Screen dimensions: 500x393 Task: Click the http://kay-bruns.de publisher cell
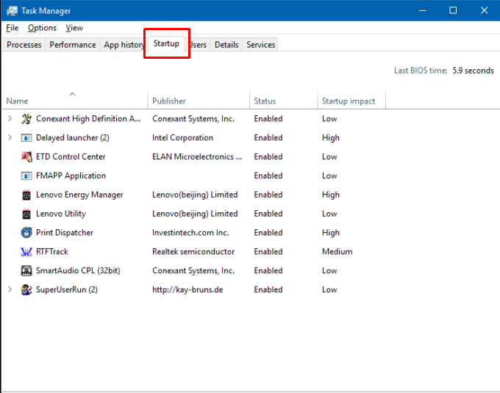pos(187,290)
